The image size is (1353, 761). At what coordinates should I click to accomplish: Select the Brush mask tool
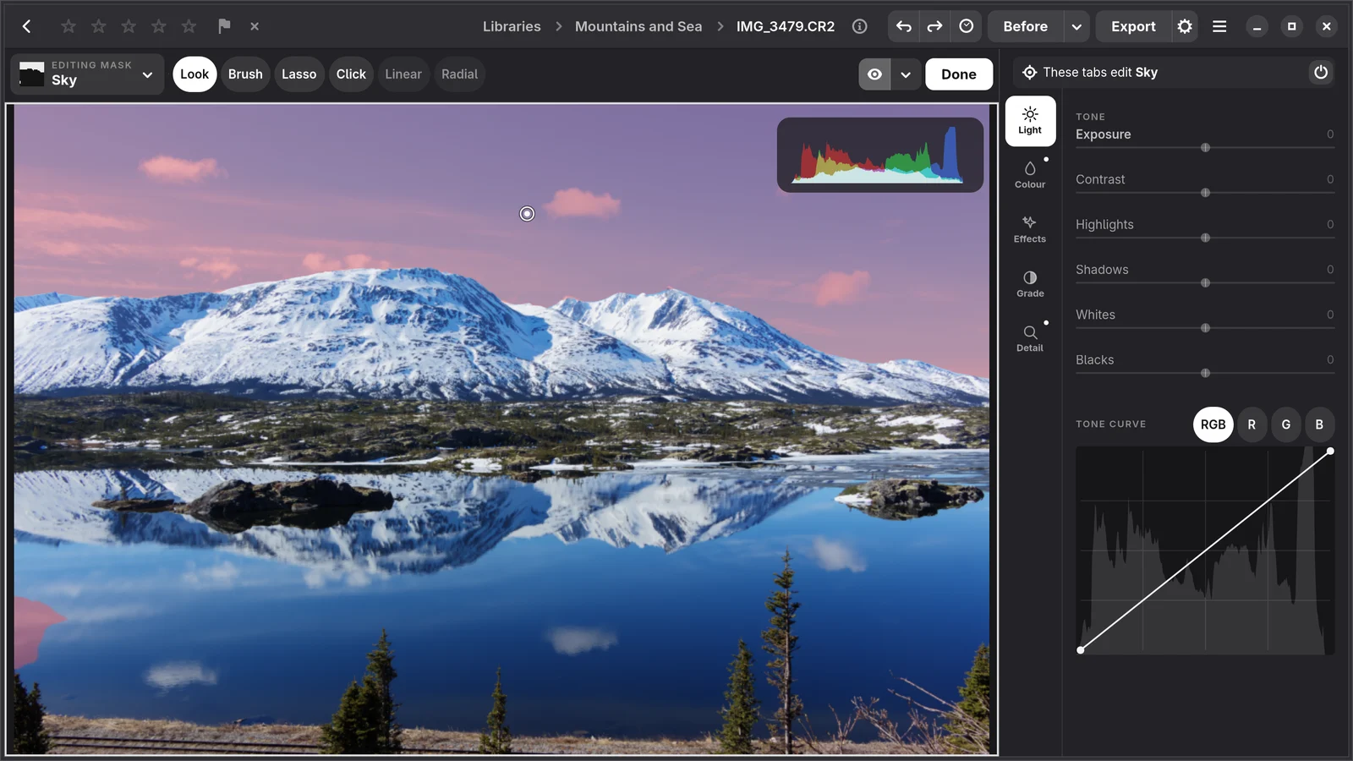coord(245,74)
